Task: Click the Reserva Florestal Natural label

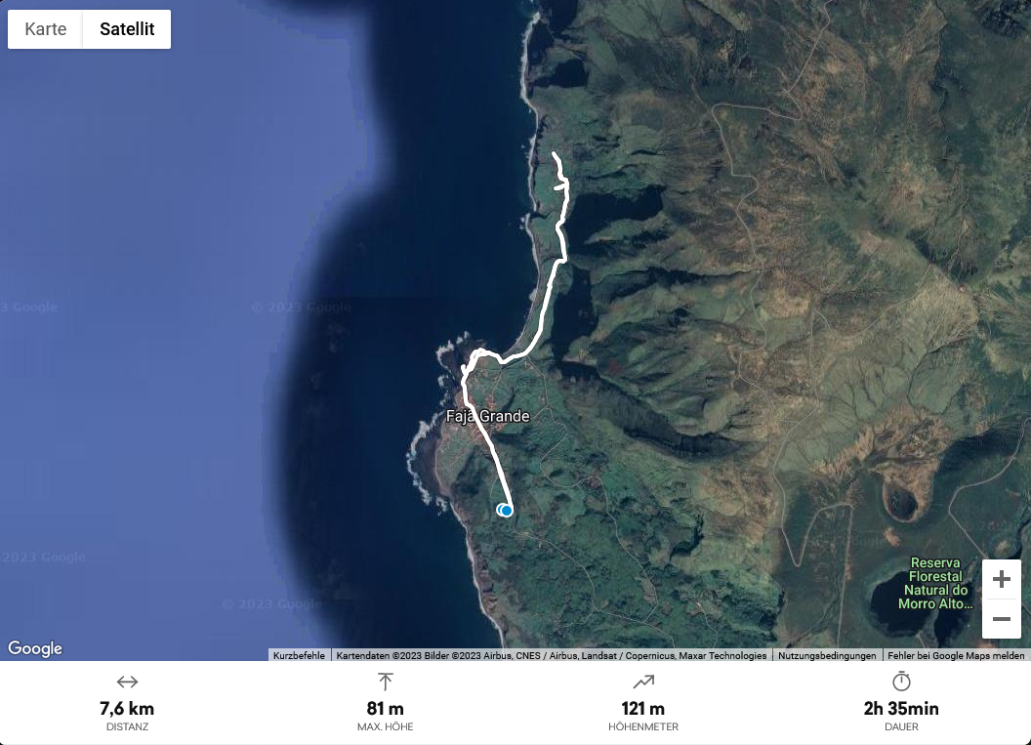Action: pyautogui.click(x=935, y=583)
